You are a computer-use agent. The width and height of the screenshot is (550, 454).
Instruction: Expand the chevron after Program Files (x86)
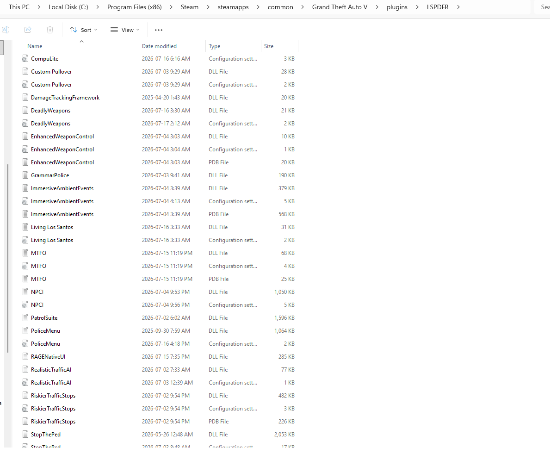tap(171, 7)
